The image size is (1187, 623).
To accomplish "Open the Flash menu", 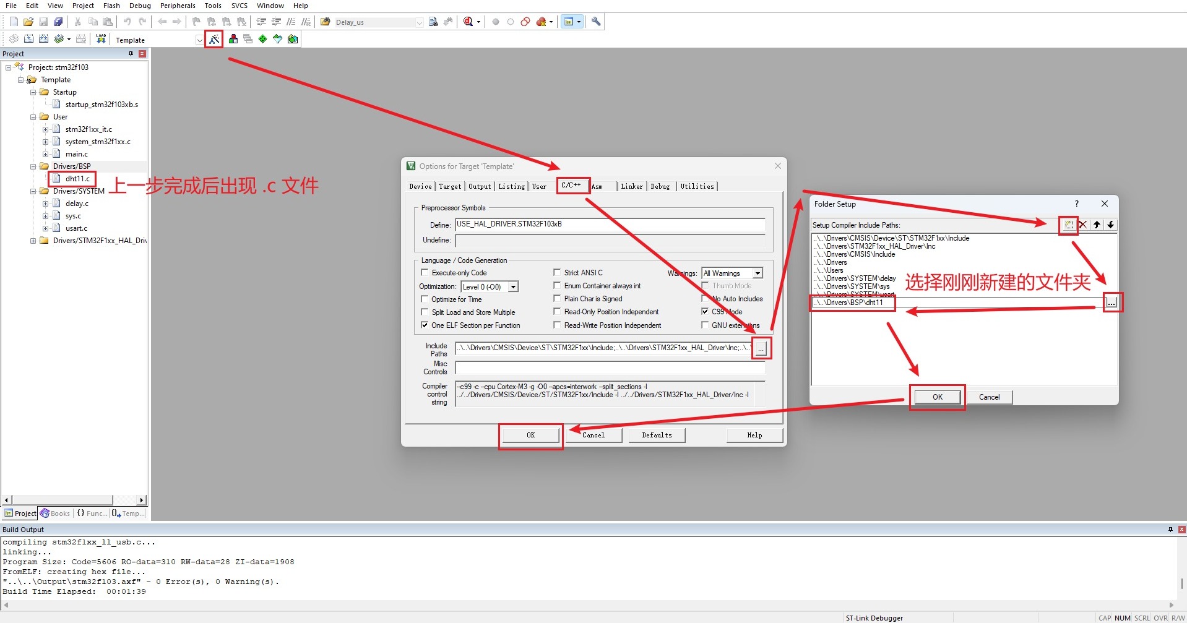I will [x=111, y=6].
